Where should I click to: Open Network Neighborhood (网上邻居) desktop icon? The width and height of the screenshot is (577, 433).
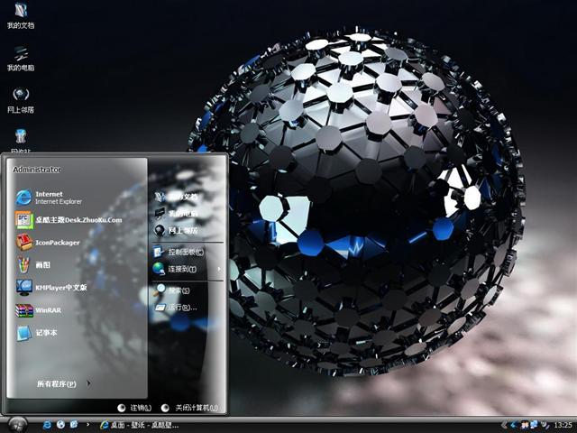point(21,100)
